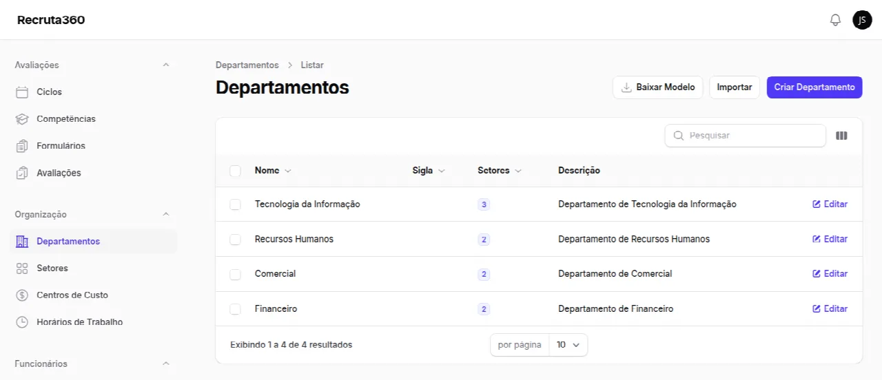Click the setores badge 2 for Comercial

coord(484,274)
